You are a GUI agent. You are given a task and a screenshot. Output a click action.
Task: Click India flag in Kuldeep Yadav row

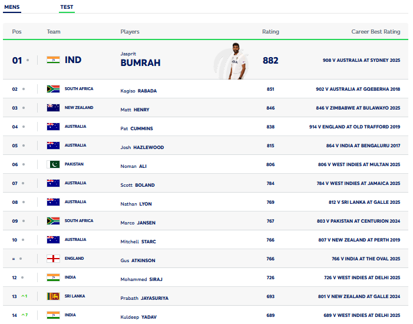click(53, 315)
